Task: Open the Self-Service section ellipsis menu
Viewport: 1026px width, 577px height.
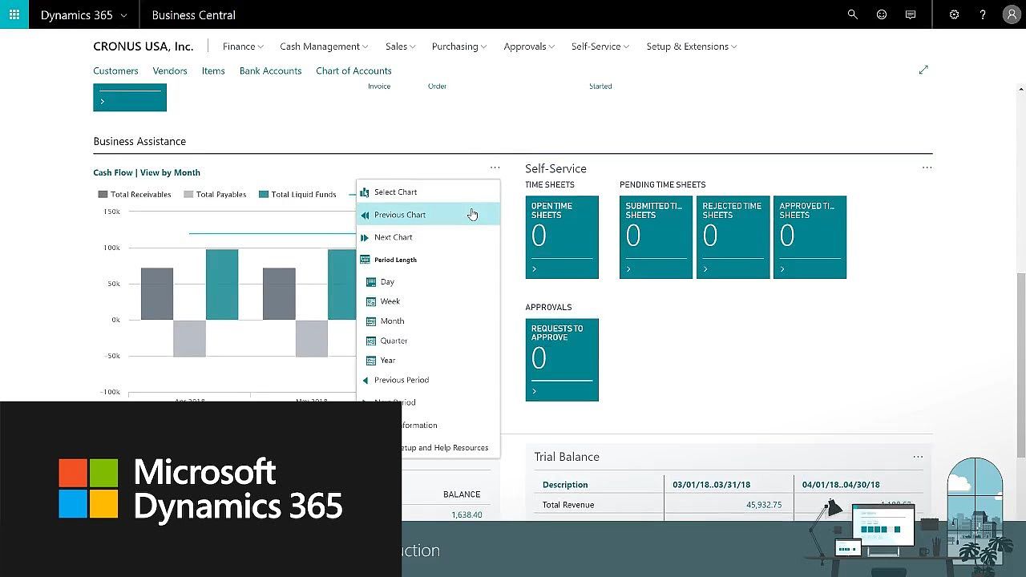Action: [x=927, y=167]
